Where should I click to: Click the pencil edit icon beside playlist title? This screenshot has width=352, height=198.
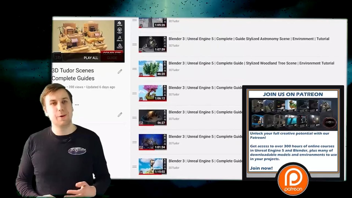click(120, 71)
